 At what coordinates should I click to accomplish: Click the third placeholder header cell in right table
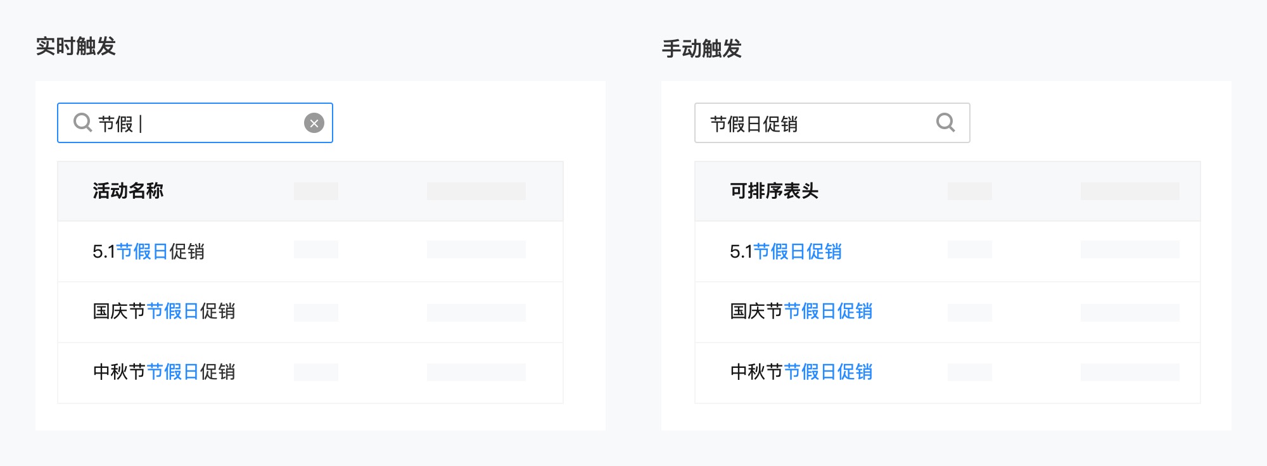(1130, 191)
